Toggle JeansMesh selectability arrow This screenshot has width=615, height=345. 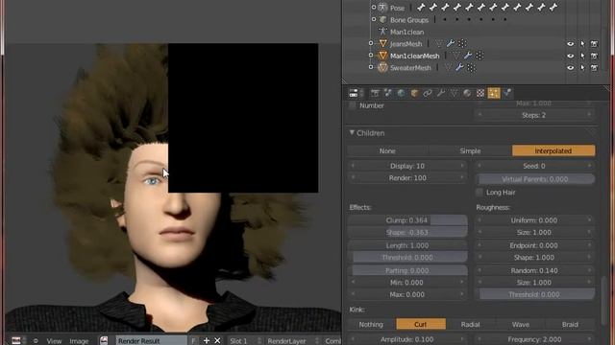[x=582, y=44]
